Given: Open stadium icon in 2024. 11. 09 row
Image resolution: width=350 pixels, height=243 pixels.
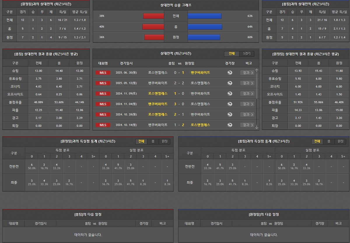Looking at the screenshot, I should coord(230,94).
